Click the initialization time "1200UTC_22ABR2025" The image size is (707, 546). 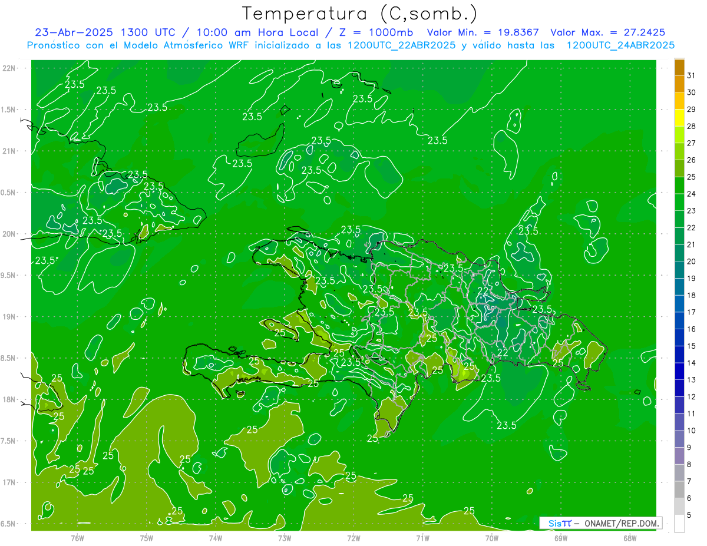click(x=401, y=45)
